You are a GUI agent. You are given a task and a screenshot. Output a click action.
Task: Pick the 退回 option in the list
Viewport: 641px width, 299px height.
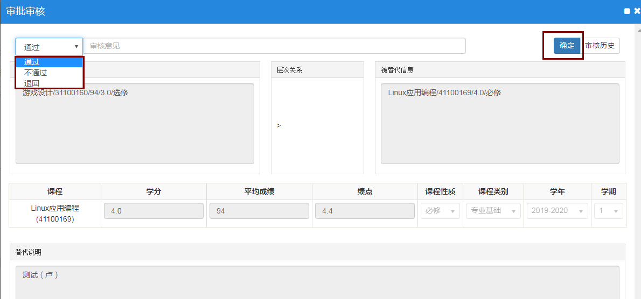[49, 83]
